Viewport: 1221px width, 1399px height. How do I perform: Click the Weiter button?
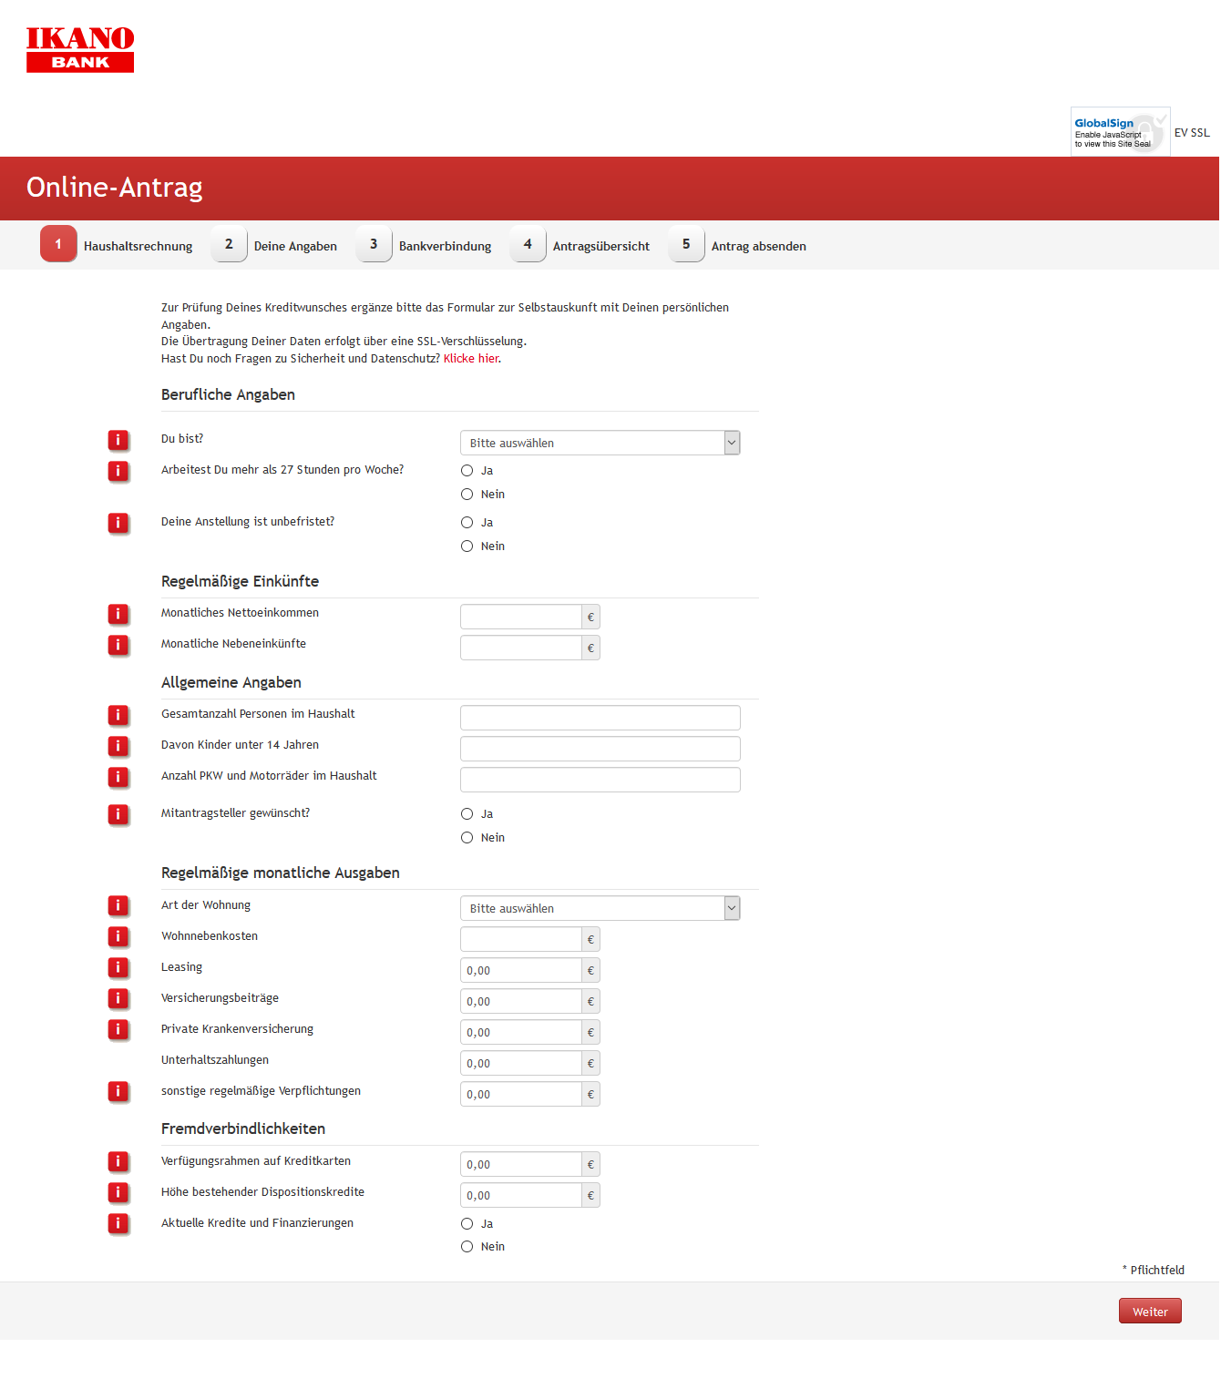coord(1150,1312)
